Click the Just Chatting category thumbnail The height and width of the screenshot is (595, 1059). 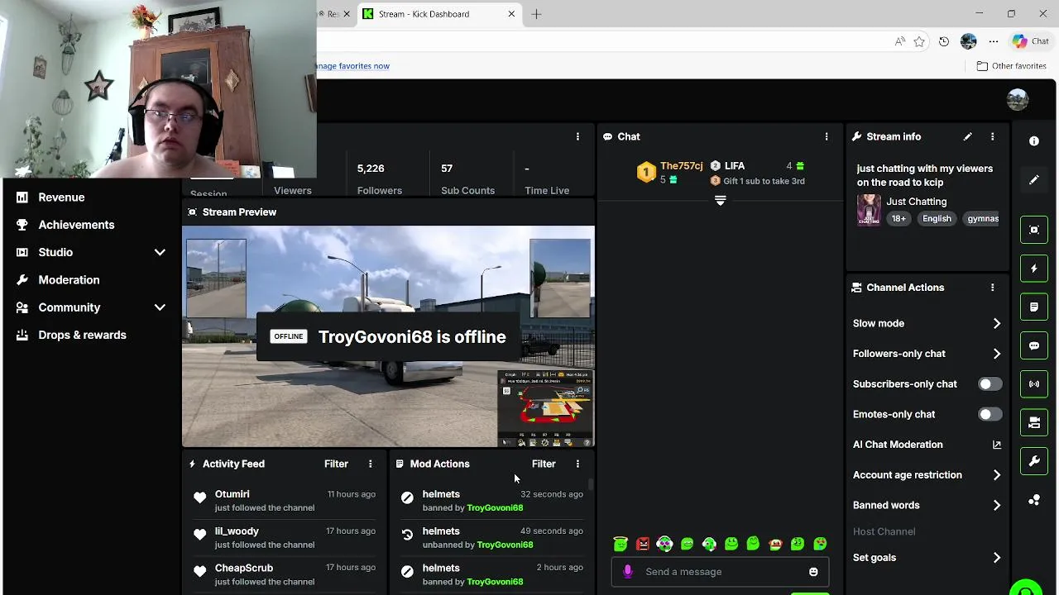(x=869, y=210)
